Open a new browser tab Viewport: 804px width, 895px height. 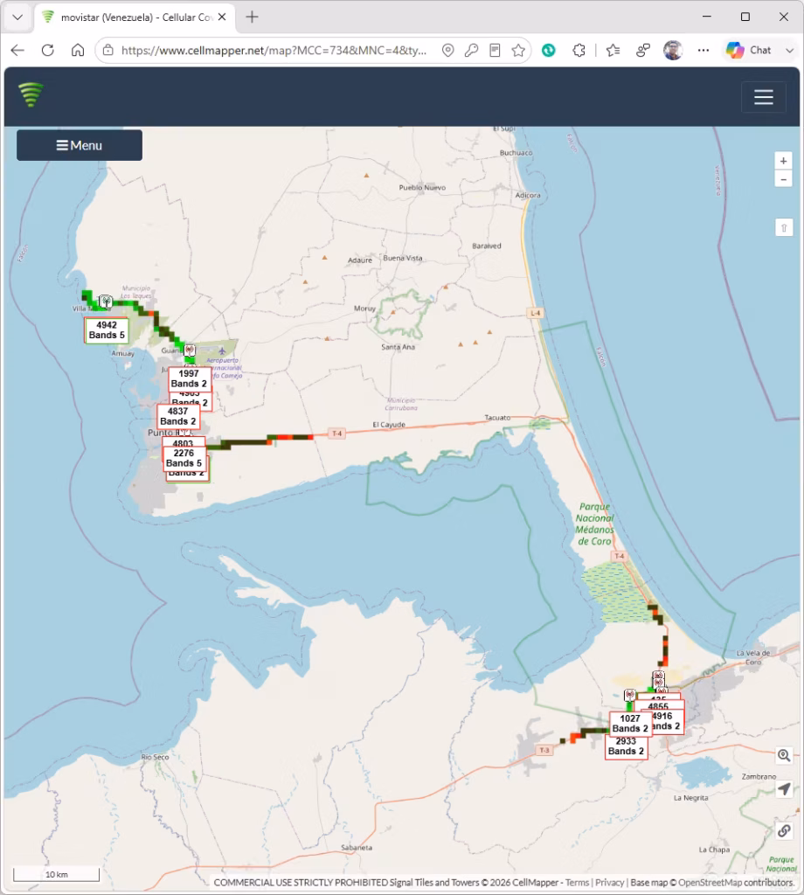point(252,17)
